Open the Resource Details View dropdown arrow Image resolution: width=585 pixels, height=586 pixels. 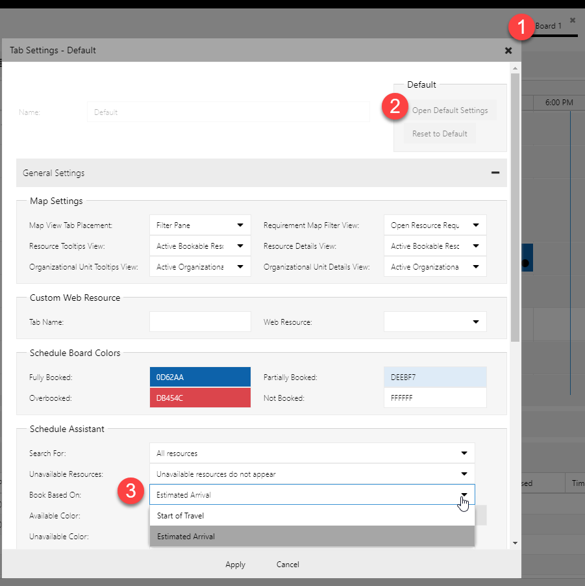(477, 246)
